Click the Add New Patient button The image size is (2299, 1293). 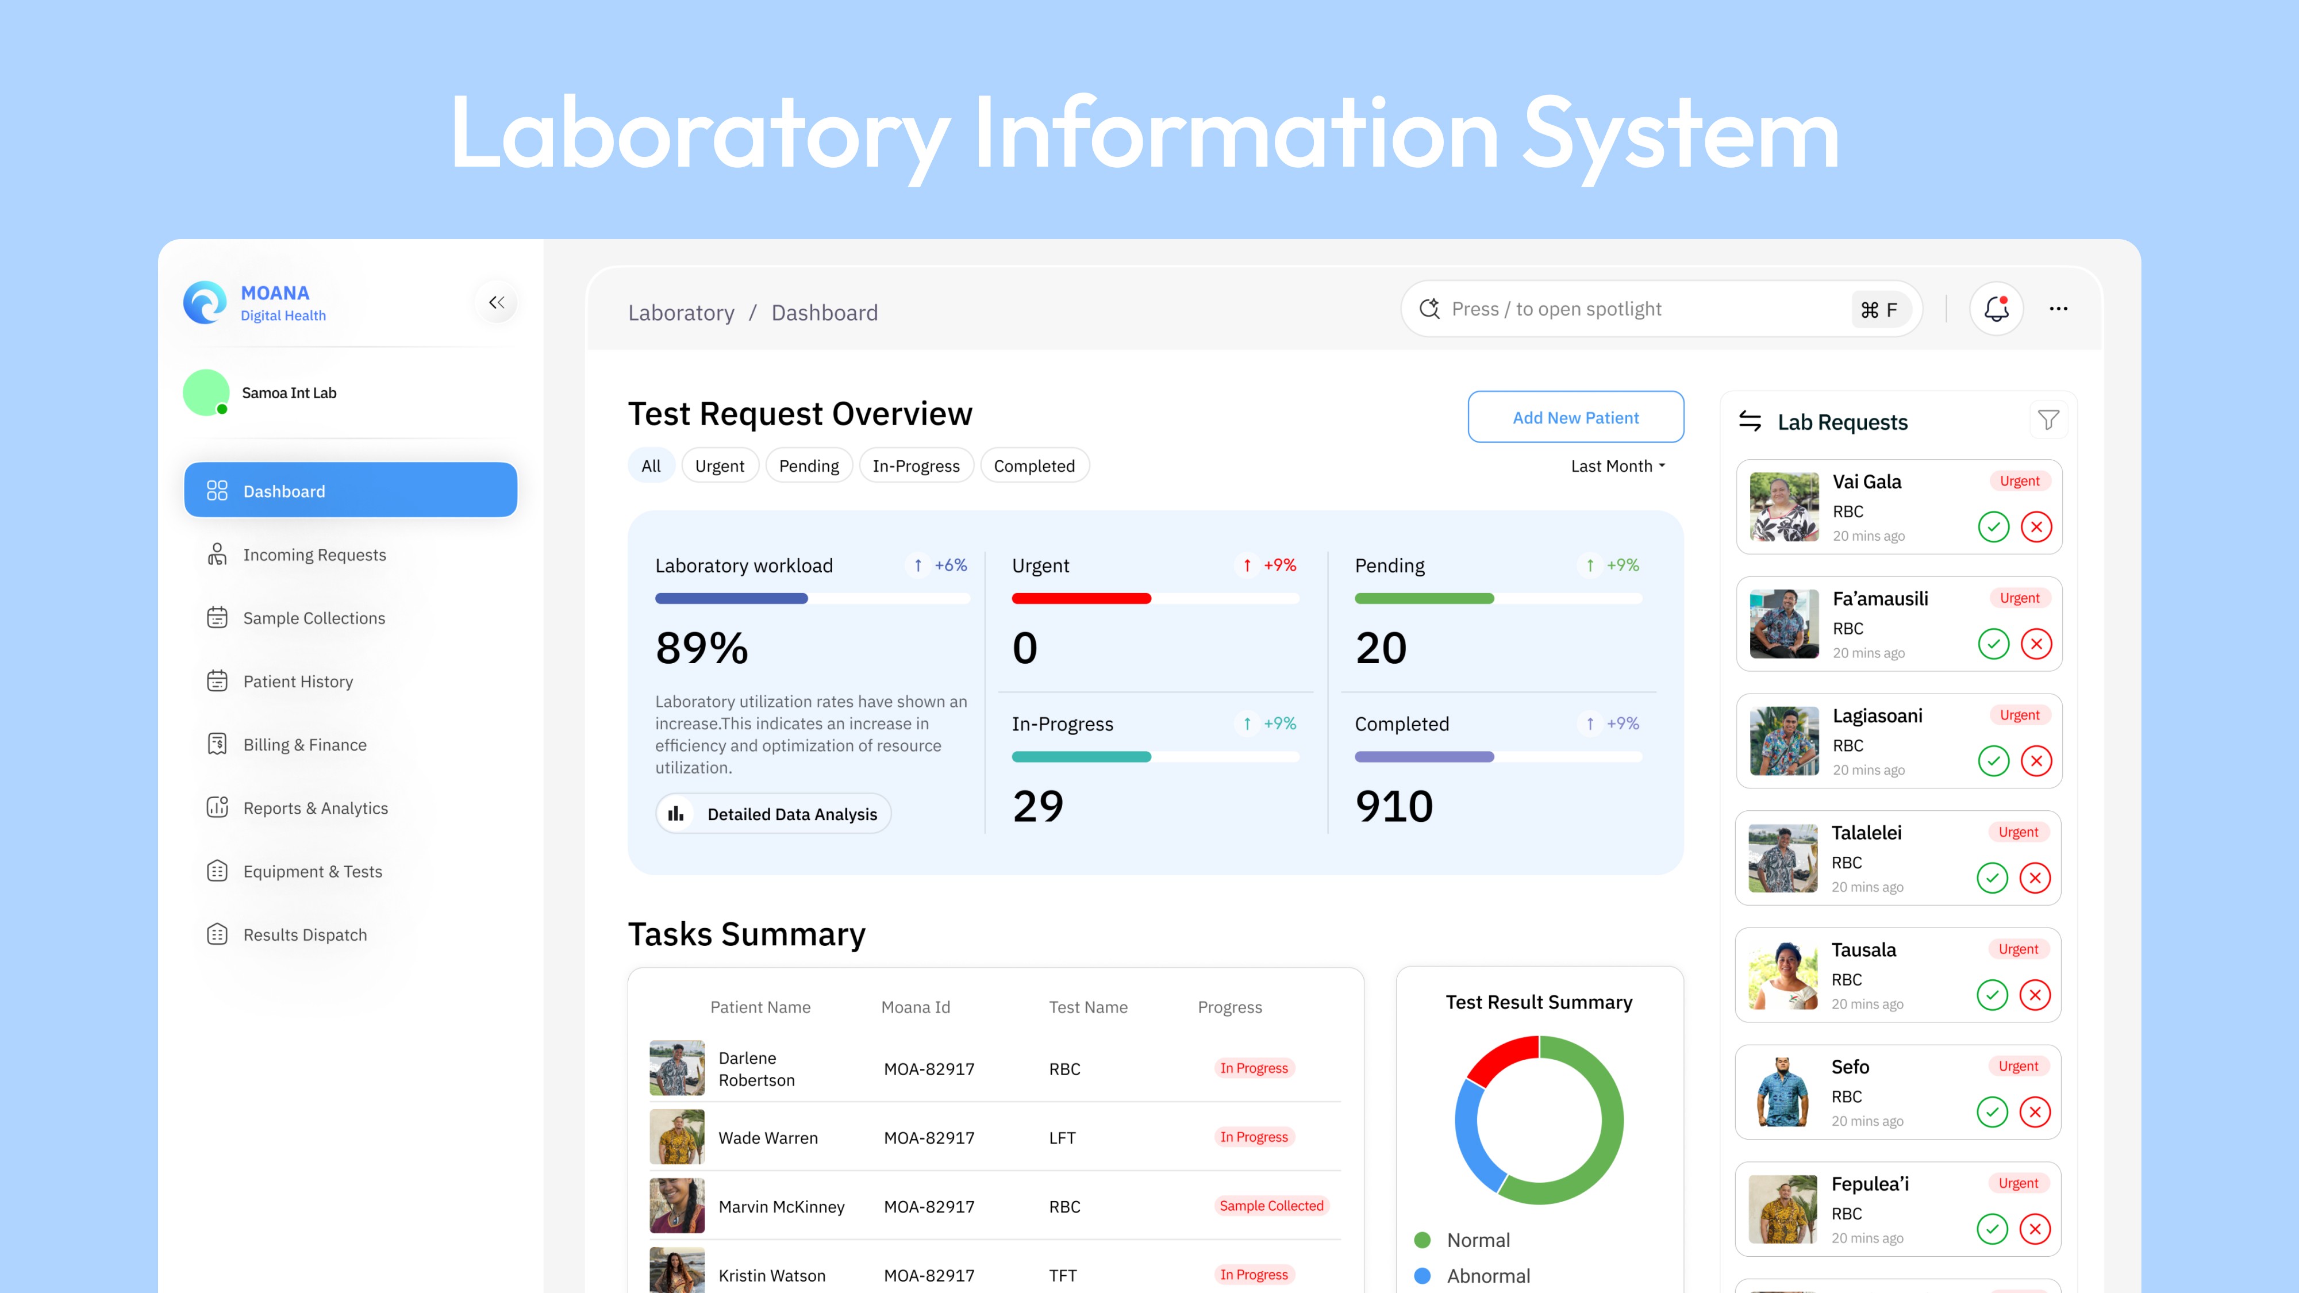pyautogui.click(x=1575, y=417)
